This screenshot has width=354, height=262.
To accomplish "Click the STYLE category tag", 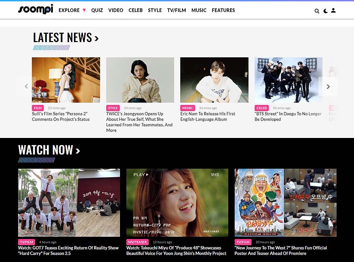I will coord(113,108).
